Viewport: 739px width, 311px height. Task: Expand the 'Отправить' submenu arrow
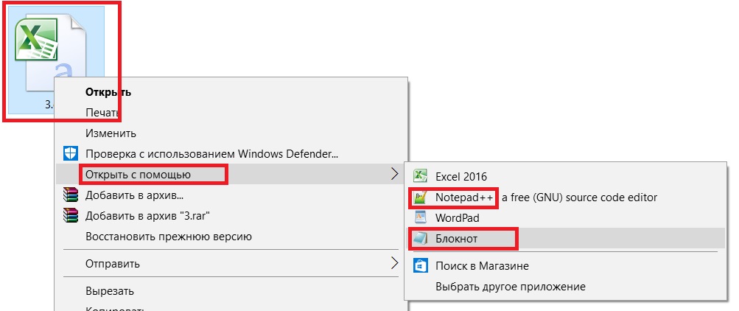pyautogui.click(x=394, y=263)
